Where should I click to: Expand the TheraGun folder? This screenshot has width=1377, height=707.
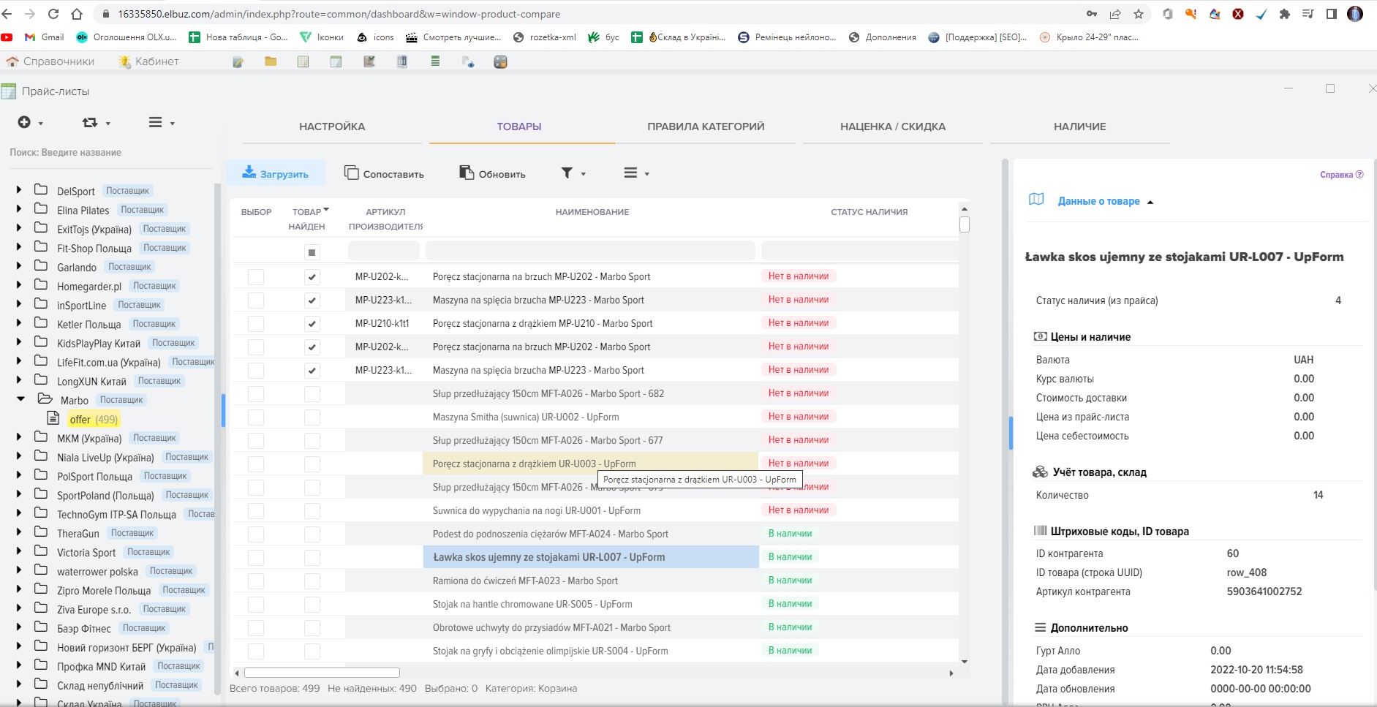[x=19, y=532]
